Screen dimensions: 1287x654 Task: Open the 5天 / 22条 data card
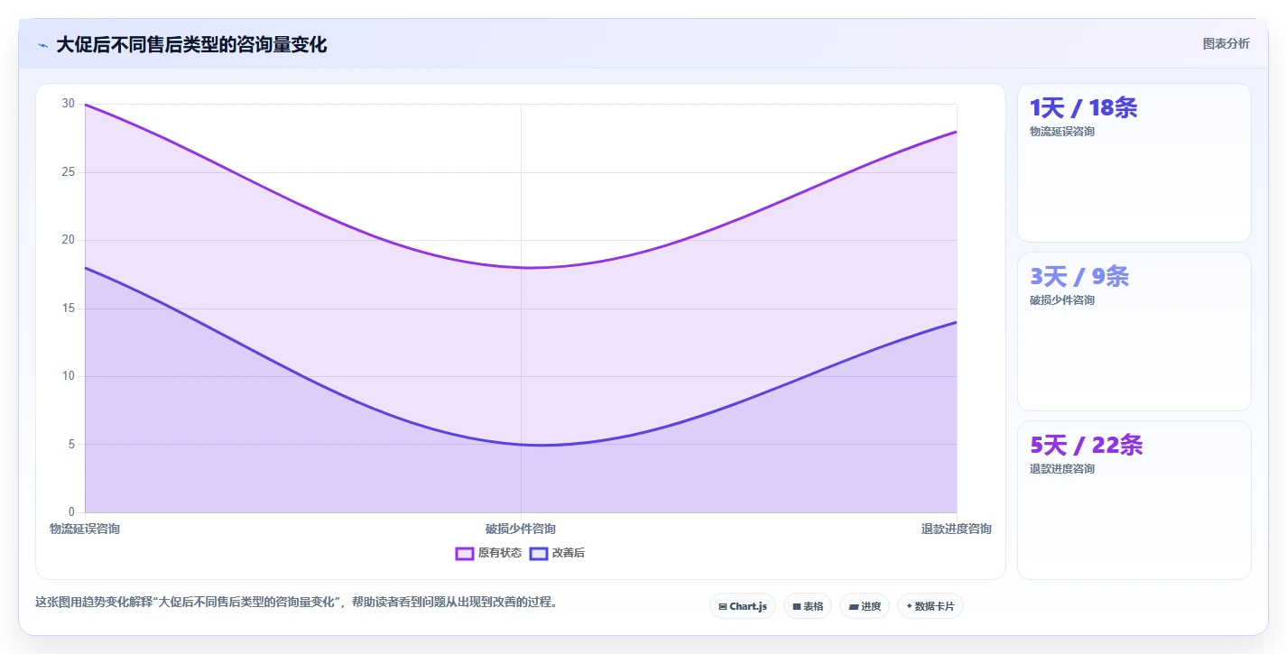pyautogui.click(x=1134, y=500)
